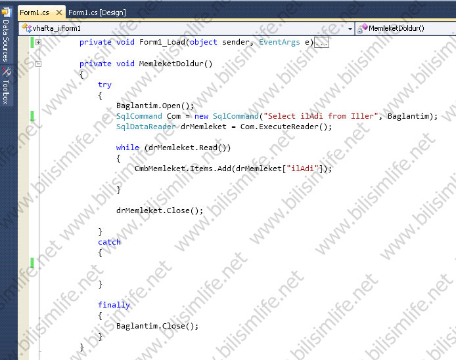Click the Baglantim.Open(); line
The image size is (456, 360).
[x=154, y=106]
